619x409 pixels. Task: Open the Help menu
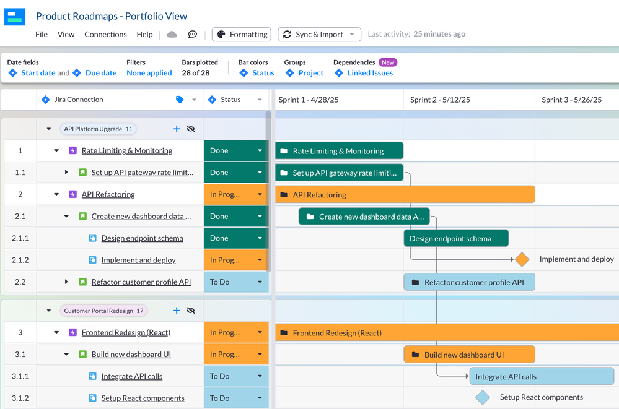144,34
